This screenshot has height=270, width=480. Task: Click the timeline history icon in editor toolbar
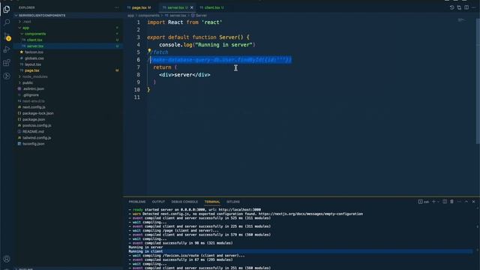tap(451, 7)
